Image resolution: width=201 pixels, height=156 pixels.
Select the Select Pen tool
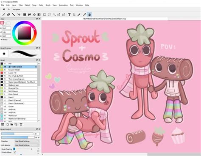point(59,14)
